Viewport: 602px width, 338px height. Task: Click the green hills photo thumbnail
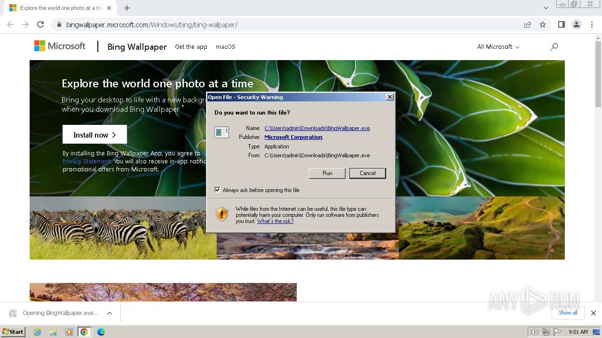click(482, 228)
